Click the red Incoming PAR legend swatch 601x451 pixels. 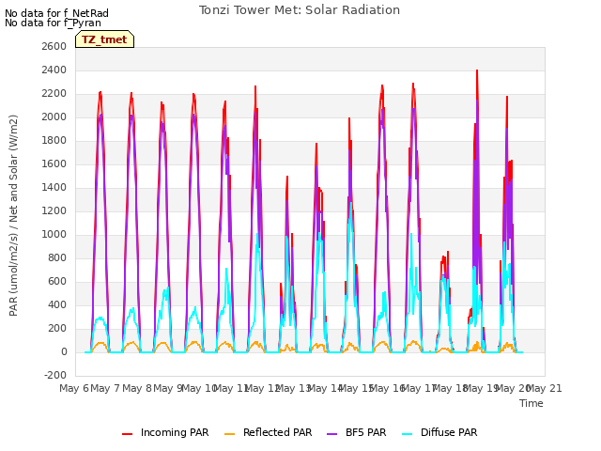[128, 434]
